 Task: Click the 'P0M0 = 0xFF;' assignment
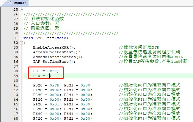tap(47, 85)
